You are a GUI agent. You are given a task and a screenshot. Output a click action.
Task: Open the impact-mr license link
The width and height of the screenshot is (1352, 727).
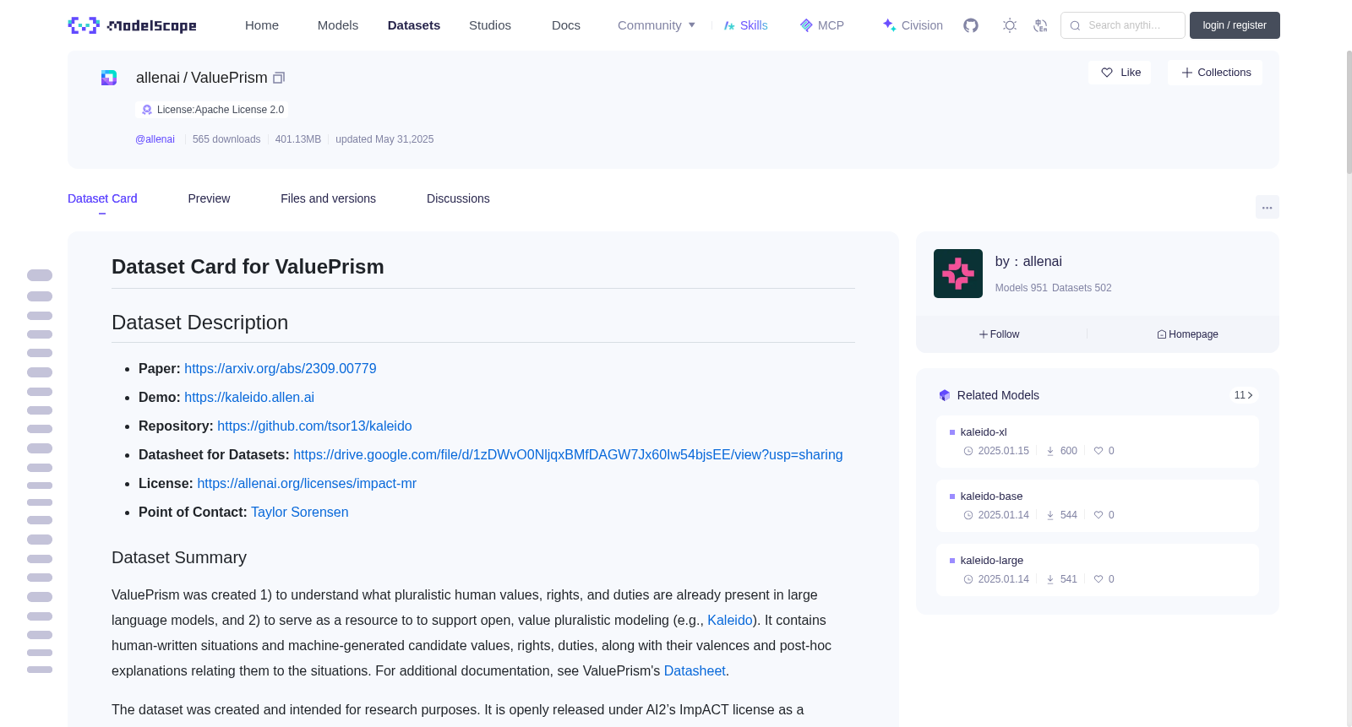pyautogui.click(x=307, y=484)
